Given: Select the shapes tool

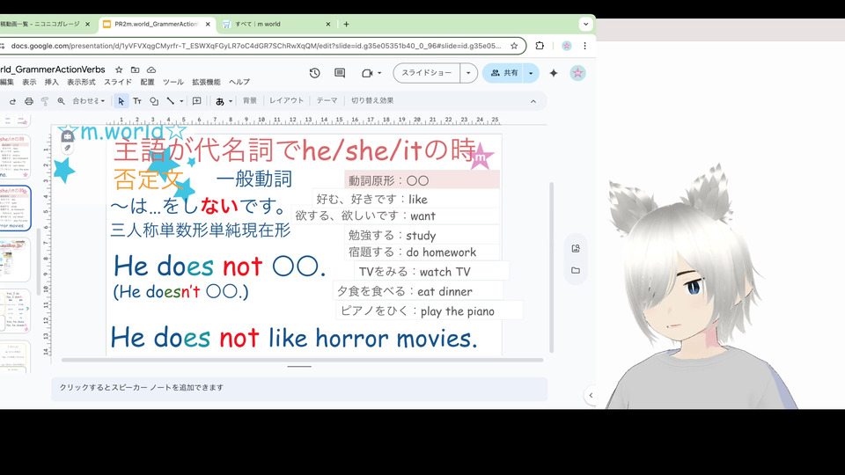Looking at the screenshot, I should pos(154,100).
